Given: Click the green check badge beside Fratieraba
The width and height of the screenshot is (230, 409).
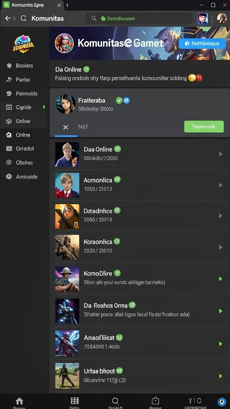Looking at the screenshot, I should [119, 100].
